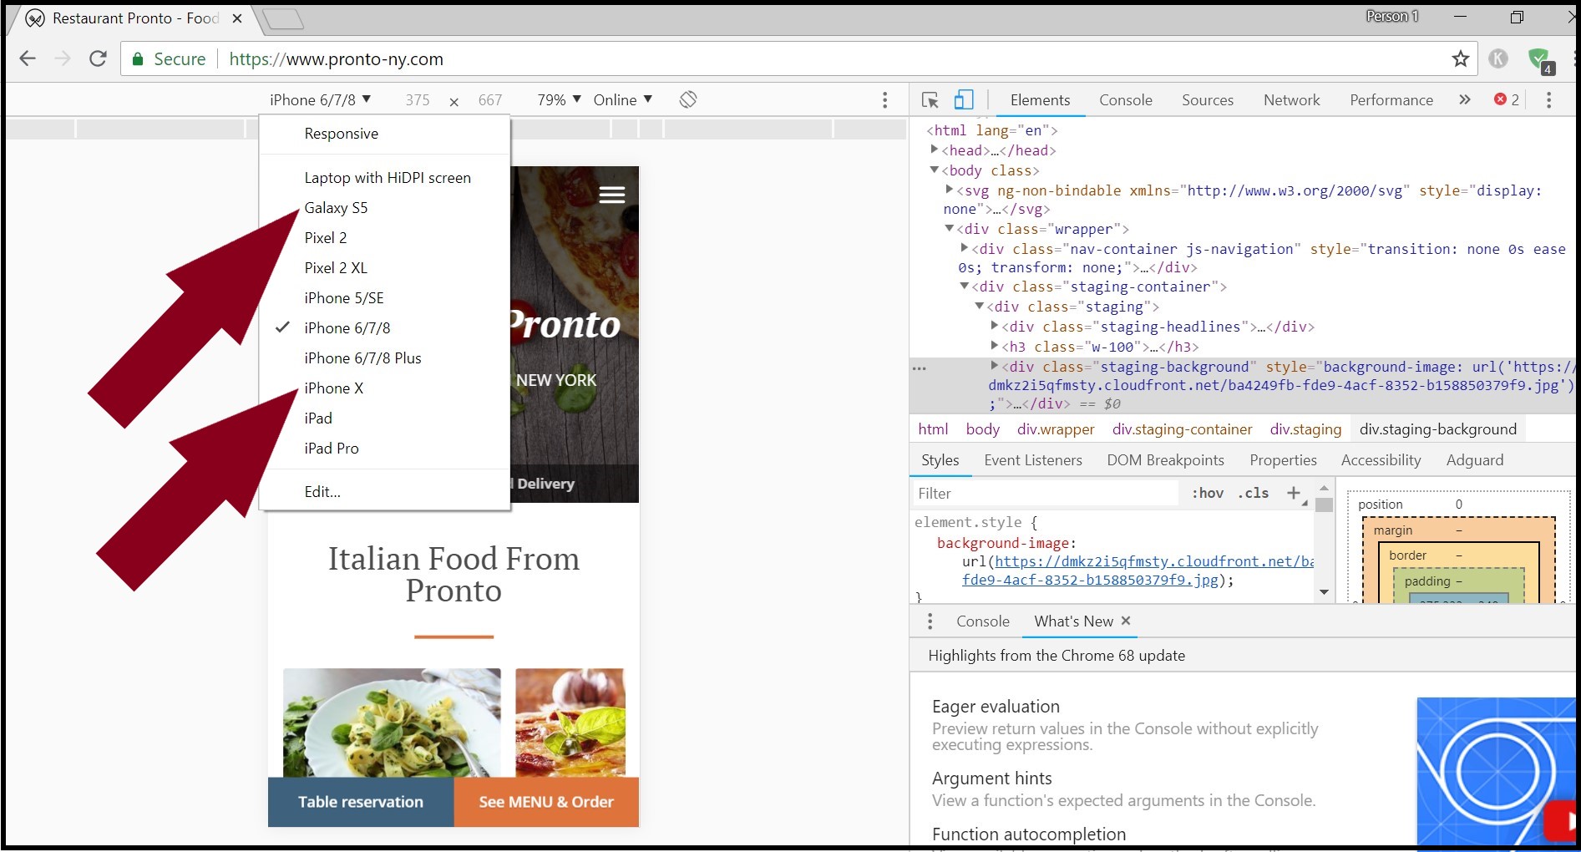Expand the head element node
This screenshot has width=1581, height=852.
(x=935, y=150)
